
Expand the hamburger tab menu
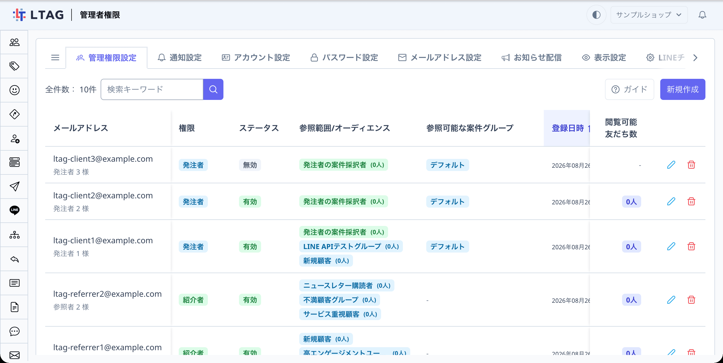pyautogui.click(x=55, y=57)
